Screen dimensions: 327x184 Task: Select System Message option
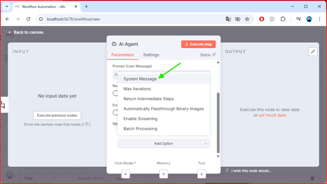pos(140,79)
